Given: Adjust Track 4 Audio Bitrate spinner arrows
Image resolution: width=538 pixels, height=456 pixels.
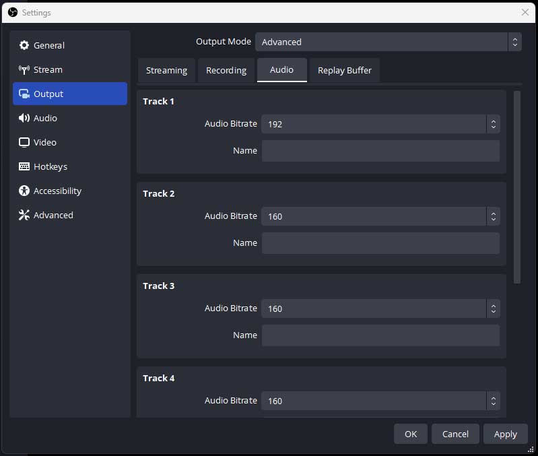Looking at the screenshot, I should pos(493,401).
